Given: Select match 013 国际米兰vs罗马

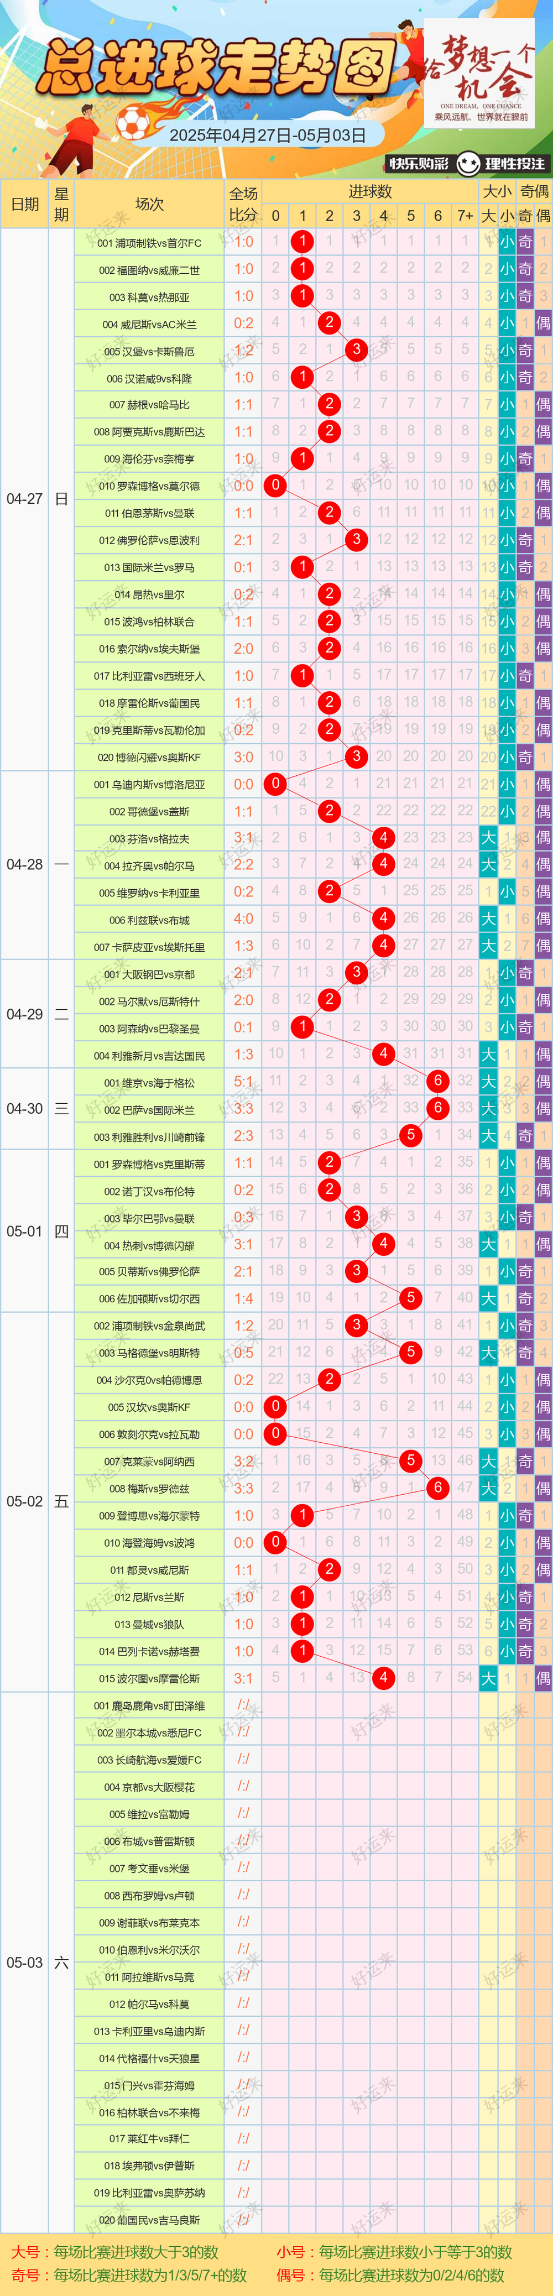Looking at the screenshot, I should [x=150, y=568].
